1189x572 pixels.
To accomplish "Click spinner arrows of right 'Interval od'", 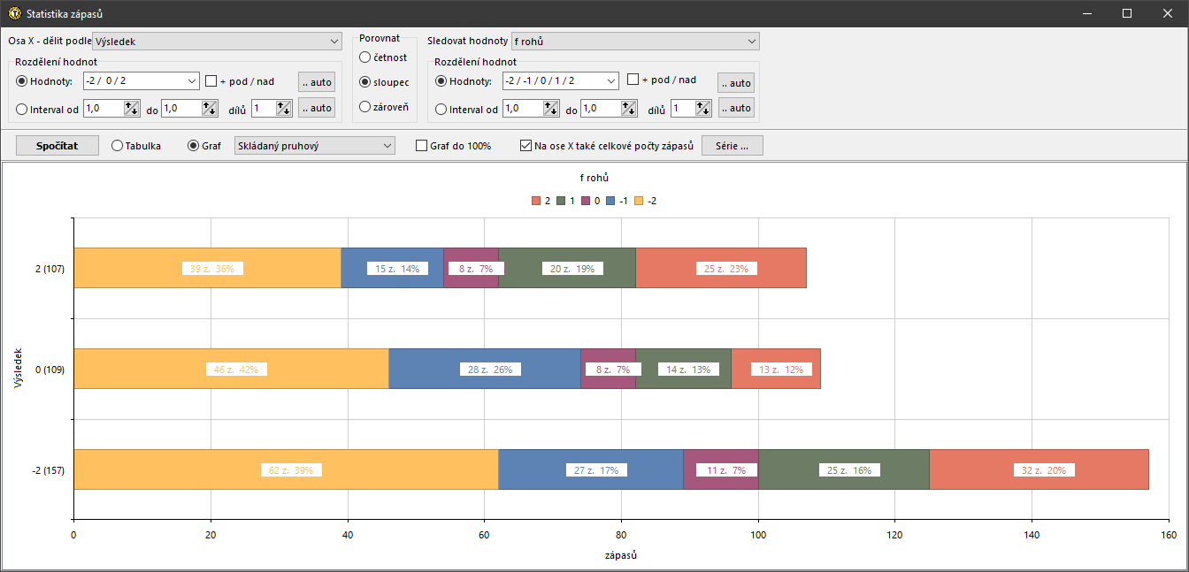I will 551,108.
